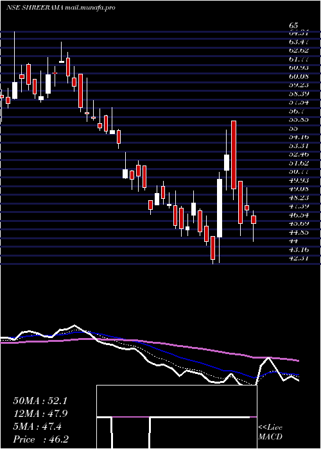Click the 62.62 price axis label

point(299,51)
